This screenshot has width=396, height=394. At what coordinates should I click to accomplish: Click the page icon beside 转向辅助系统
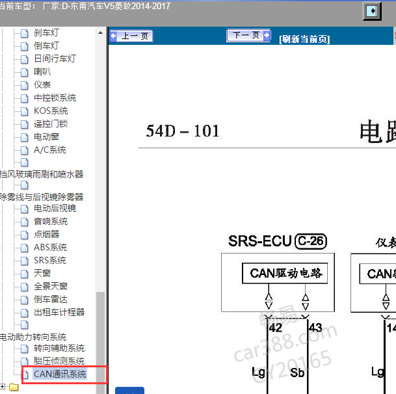25,348
